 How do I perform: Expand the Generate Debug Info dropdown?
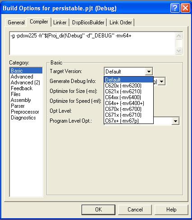click(x=162, y=82)
